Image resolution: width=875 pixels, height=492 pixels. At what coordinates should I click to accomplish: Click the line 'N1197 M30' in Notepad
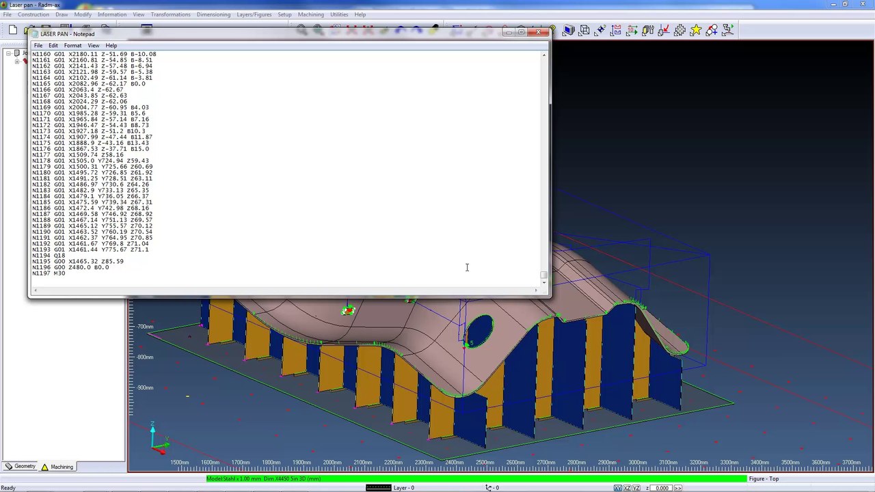49,273
